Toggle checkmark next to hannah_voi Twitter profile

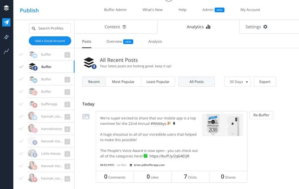point(21,117)
